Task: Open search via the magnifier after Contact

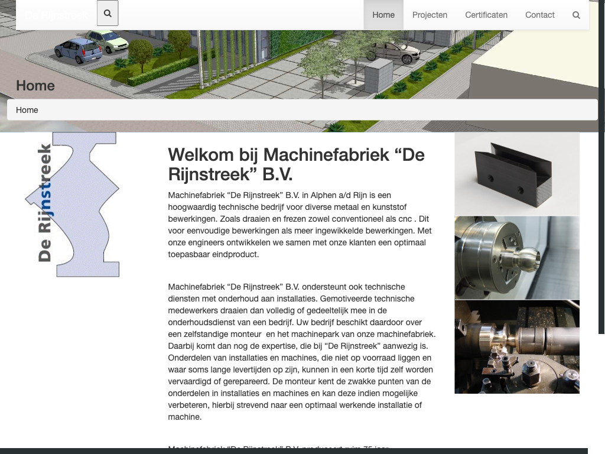Action: click(576, 15)
